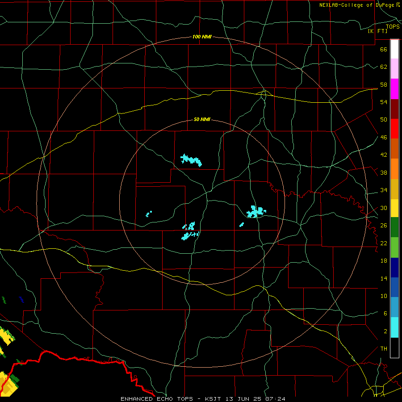
Task: Click the 100 NMI range ring label
Action: point(202,37)
